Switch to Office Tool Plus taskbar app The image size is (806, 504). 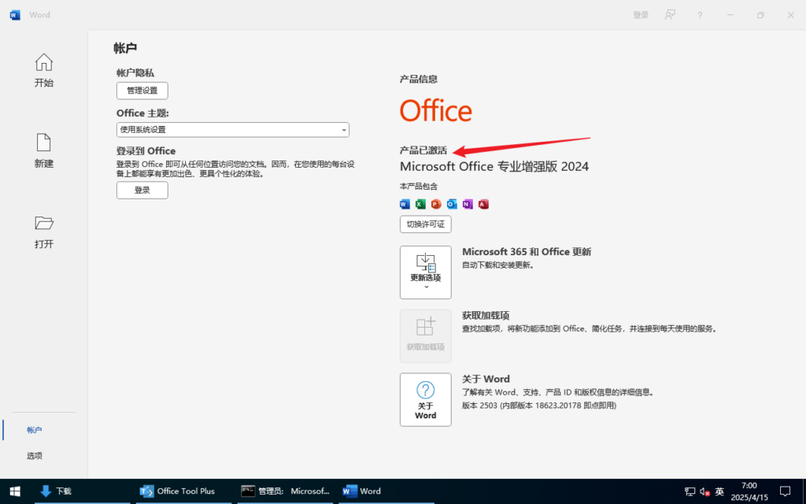click(x=183, y=491)
